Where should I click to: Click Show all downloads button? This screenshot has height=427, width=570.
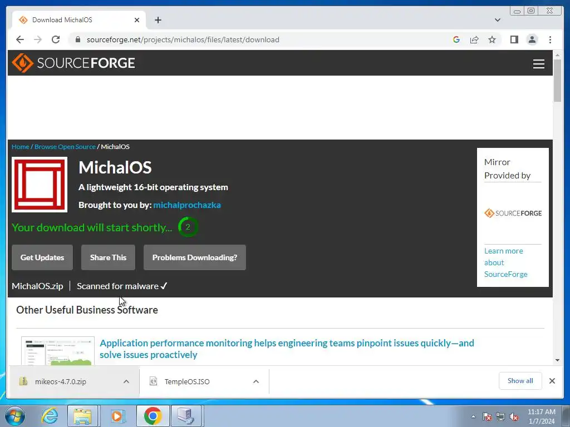pyautogui.click(x=520, y=381)
